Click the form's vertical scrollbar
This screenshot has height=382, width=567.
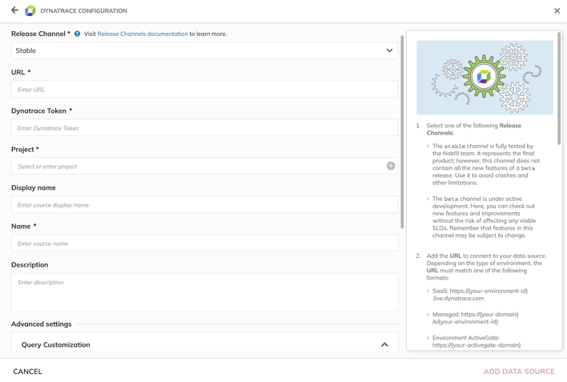[x=402, y=132]
